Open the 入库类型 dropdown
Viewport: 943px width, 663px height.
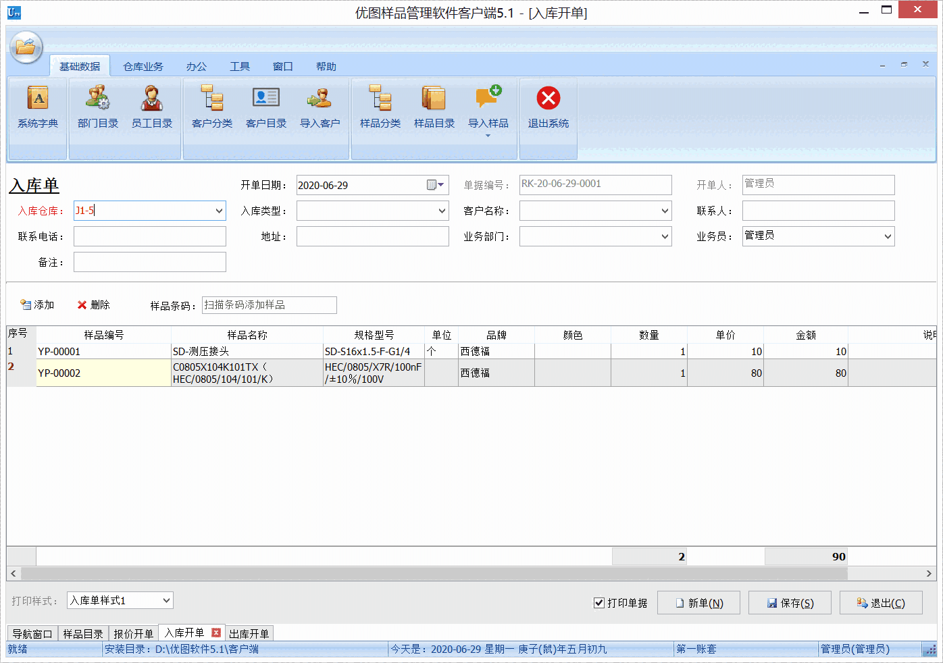442,210
